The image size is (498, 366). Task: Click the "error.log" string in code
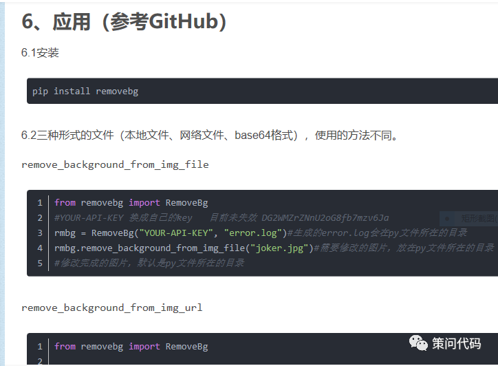point(253,233)
